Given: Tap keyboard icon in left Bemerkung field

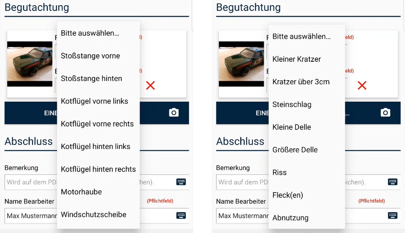Looking at the screenshot, I should (x=181, y=182).
